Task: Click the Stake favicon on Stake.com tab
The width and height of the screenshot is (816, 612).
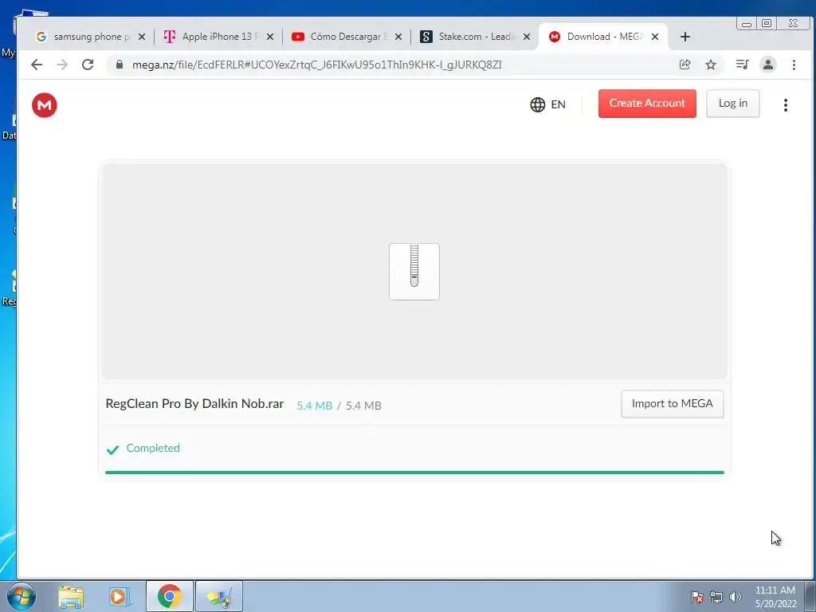Action: click(426, 37)
